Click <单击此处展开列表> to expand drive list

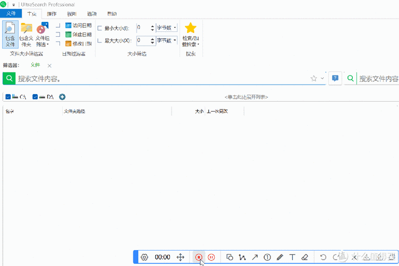tap(247, 97)
